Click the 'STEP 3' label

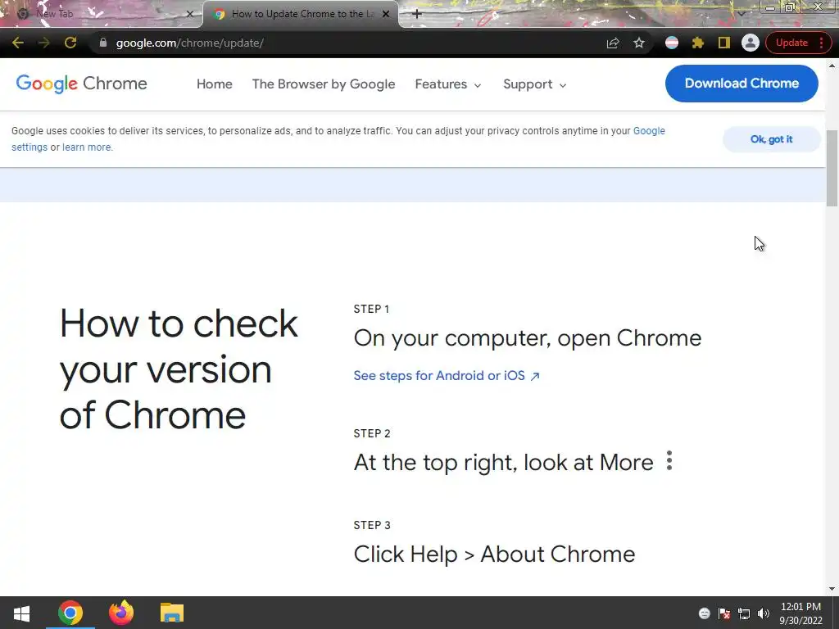(x=372, y=525)
